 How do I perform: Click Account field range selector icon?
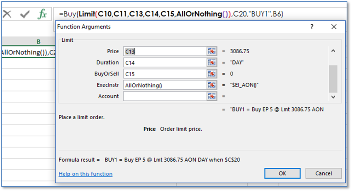pos(212,96)
